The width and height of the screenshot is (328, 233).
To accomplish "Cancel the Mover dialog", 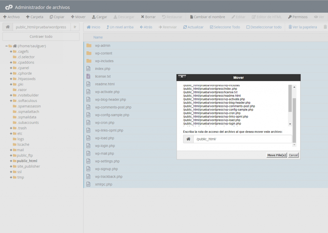I will pyautogui.click(x=293, y=155).
